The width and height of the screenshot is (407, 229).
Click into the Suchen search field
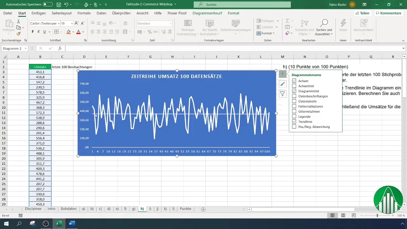tap(242, 4)
